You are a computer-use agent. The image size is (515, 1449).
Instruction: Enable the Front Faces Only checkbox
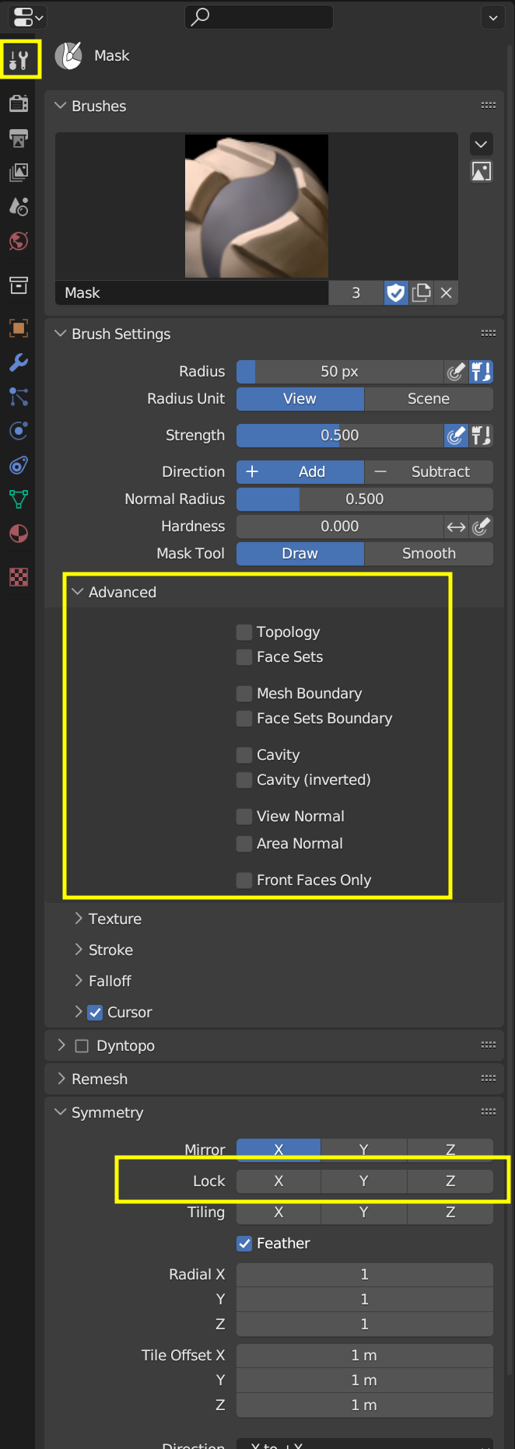244,880
